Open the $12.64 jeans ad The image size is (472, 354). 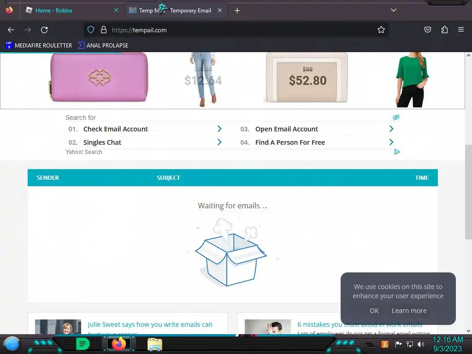pos(204,79)
